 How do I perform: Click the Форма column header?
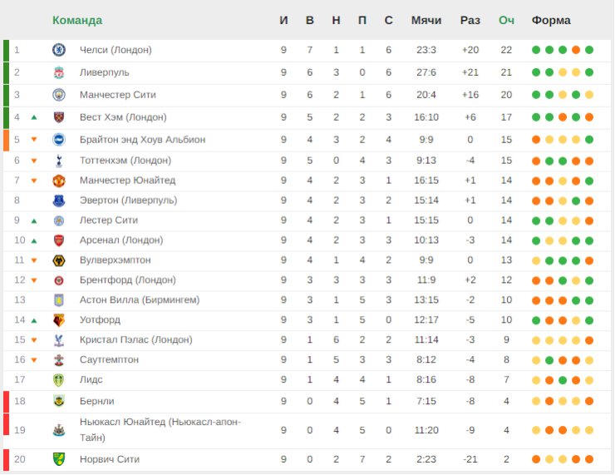coord(551,20)
